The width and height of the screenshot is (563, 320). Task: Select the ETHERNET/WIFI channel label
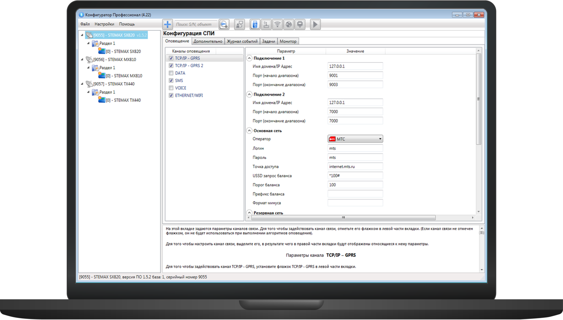(x=189, y=95)
